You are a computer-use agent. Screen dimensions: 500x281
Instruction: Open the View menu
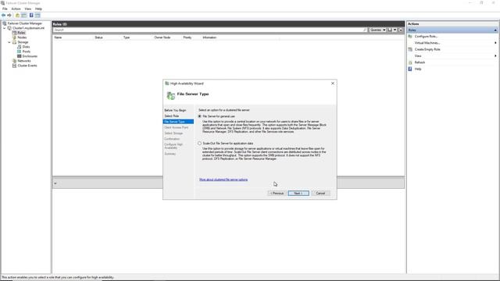(x=28, y=9)
